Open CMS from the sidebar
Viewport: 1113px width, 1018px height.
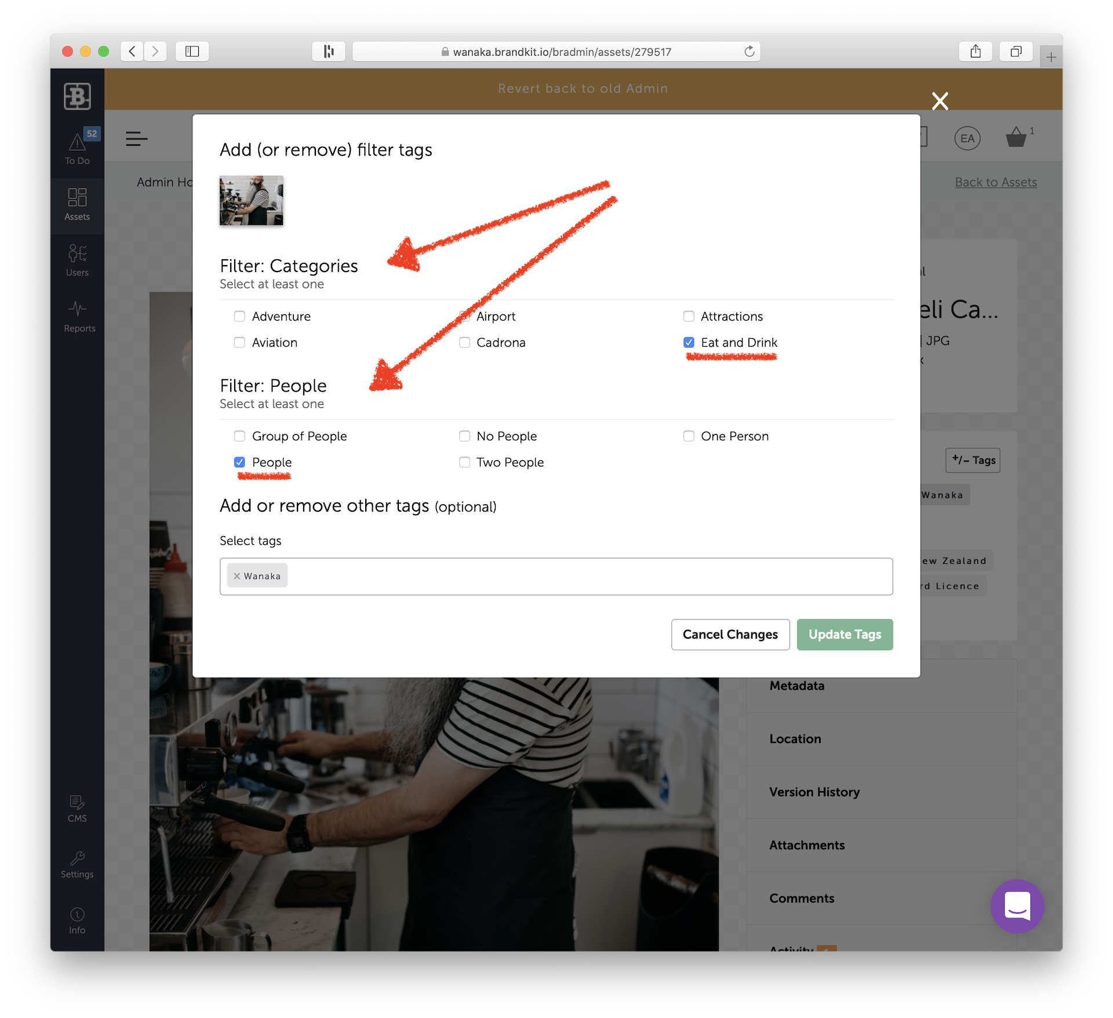click(x=77, y=809)
